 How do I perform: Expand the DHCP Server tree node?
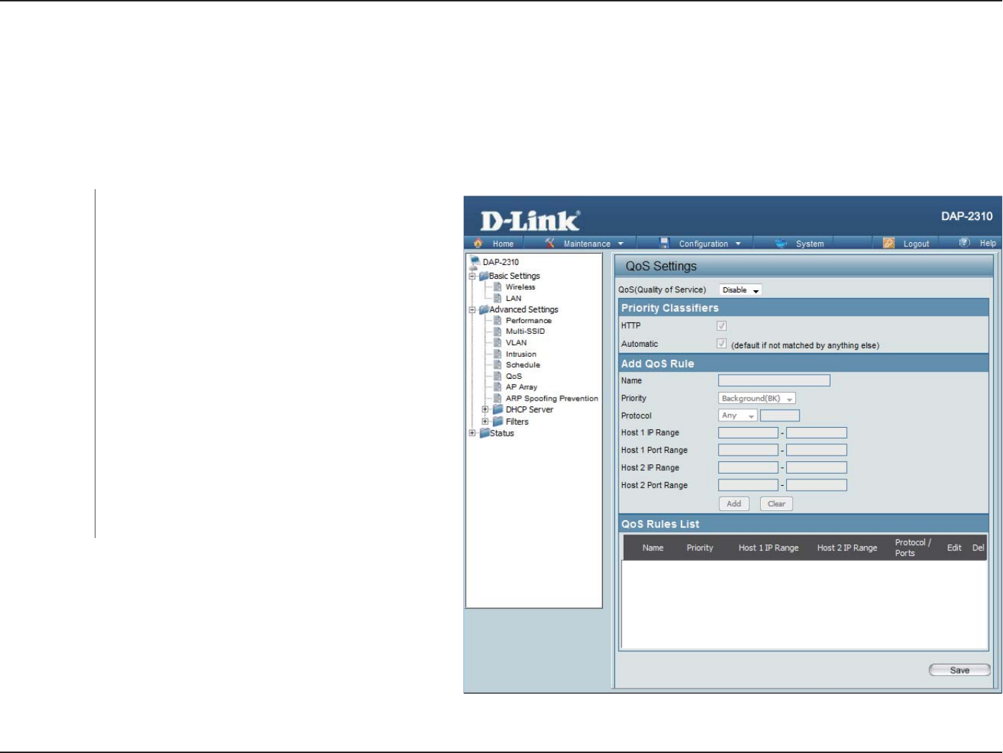(485, 410)
